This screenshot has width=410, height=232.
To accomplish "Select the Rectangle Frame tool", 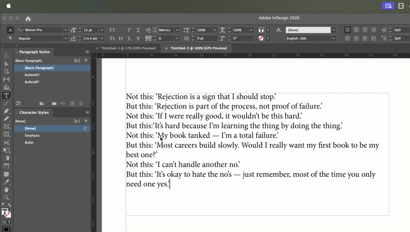I will click(6, 126).
